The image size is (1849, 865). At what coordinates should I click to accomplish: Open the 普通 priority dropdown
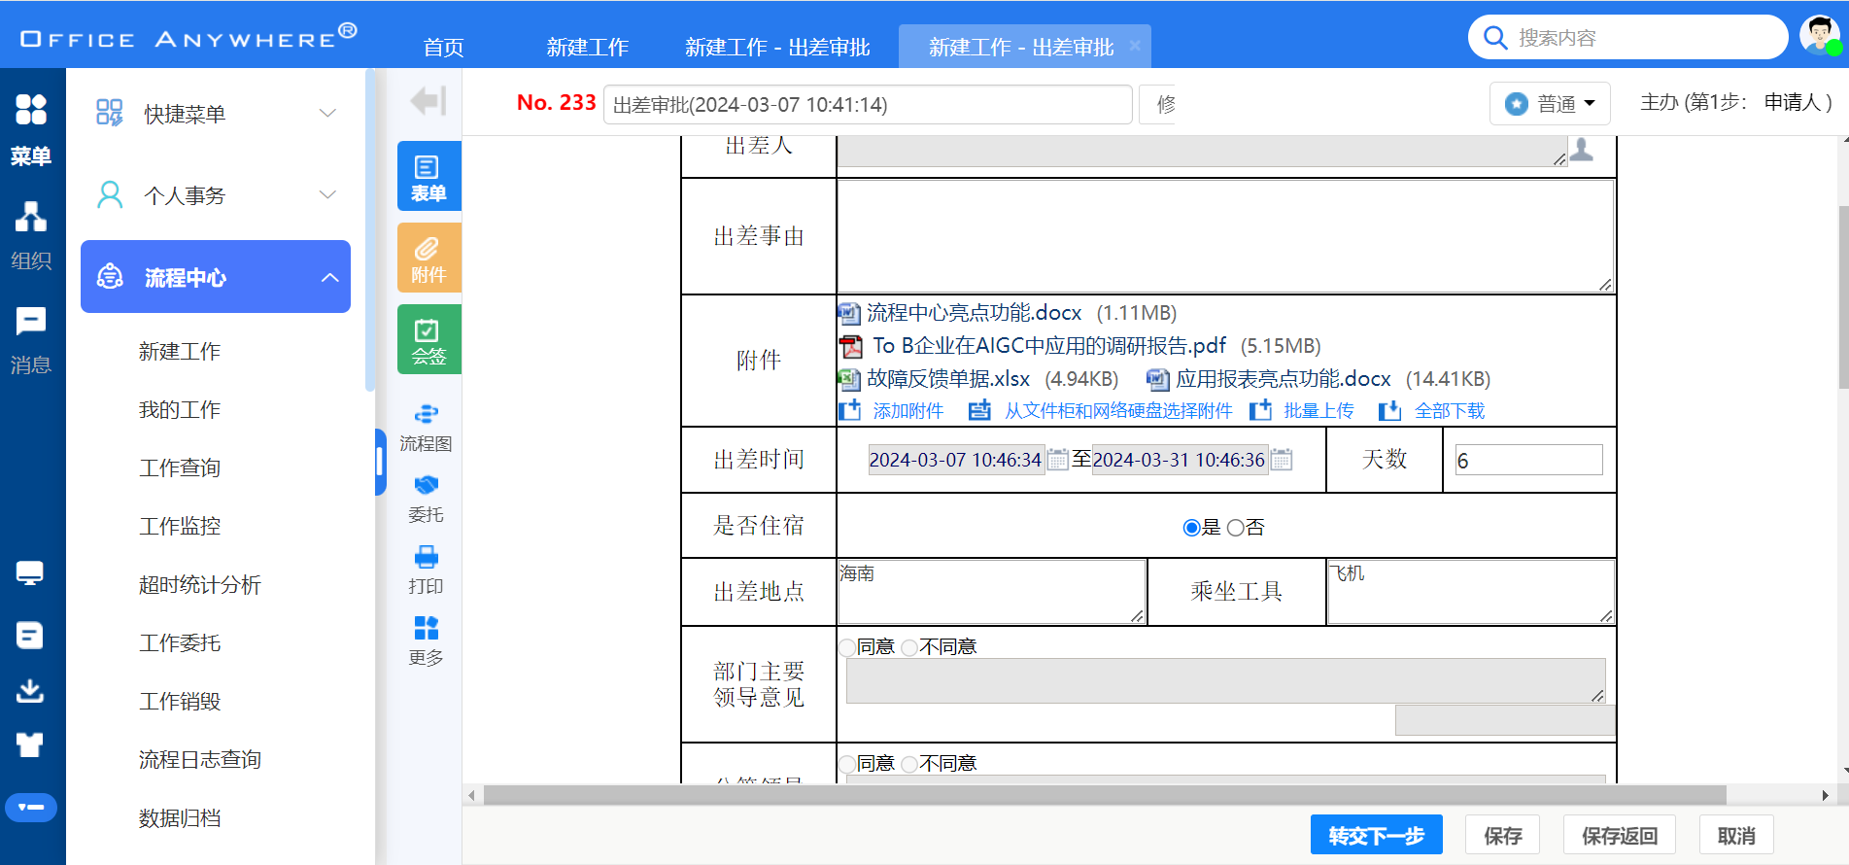coord(1550,103)
